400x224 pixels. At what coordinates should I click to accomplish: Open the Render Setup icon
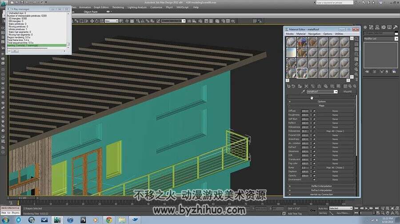coord(223,21)
